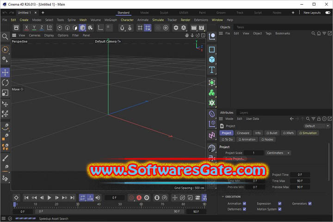Select the Scale tool
This screenshot has height=222, width=333.
pos(5,93)
